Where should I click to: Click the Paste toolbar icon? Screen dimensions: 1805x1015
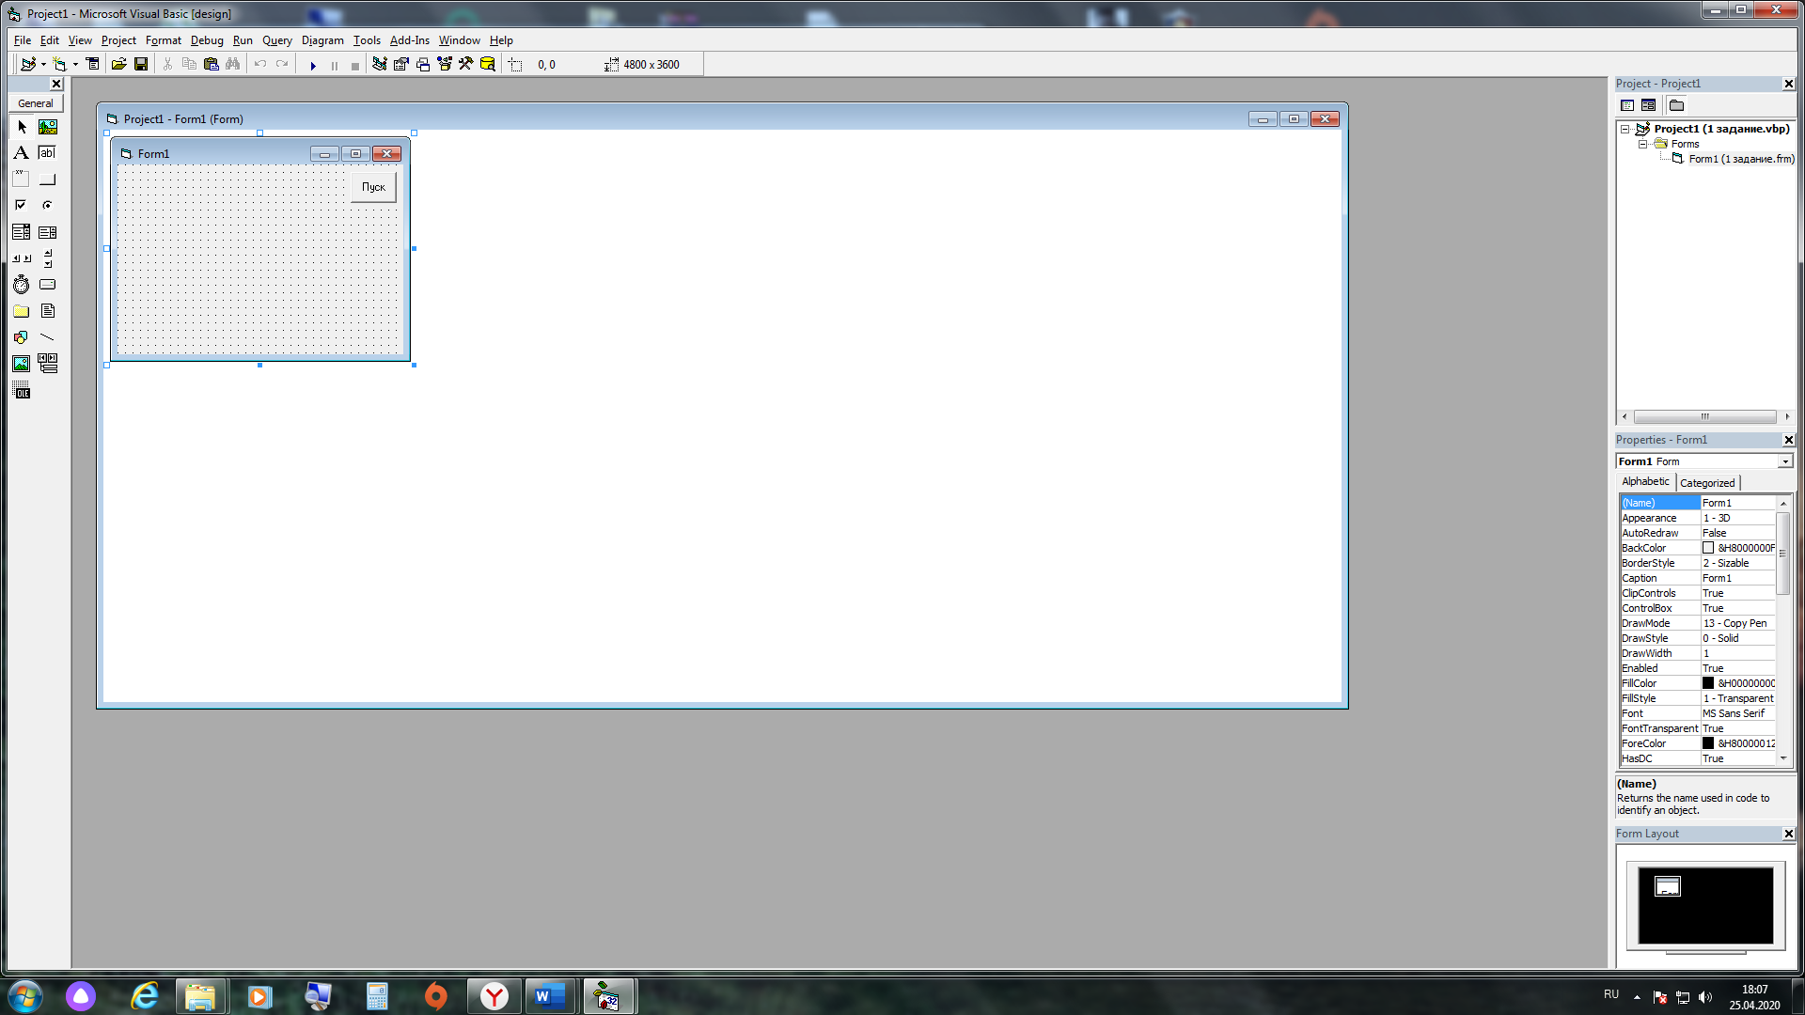coord(212,64)
